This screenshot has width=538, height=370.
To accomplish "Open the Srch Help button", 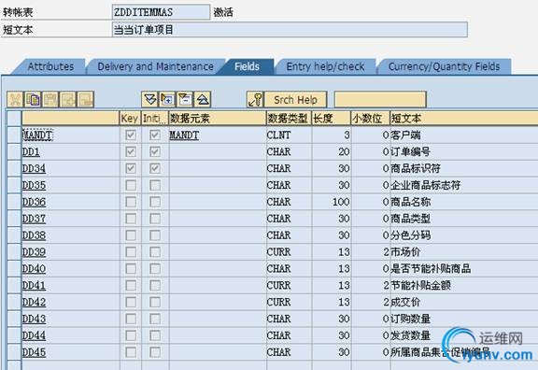I will point(295,100).
